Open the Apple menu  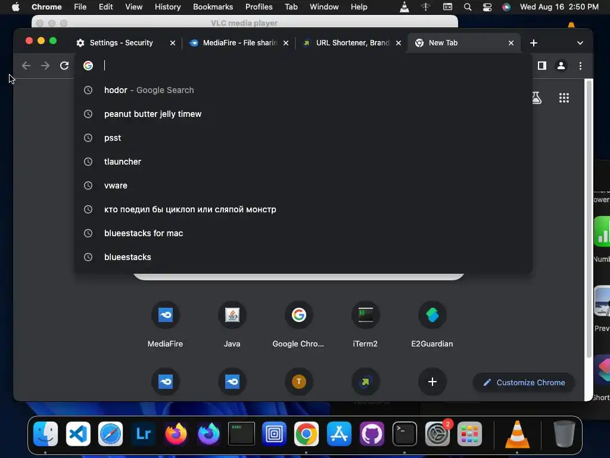[x=15, y=7]
